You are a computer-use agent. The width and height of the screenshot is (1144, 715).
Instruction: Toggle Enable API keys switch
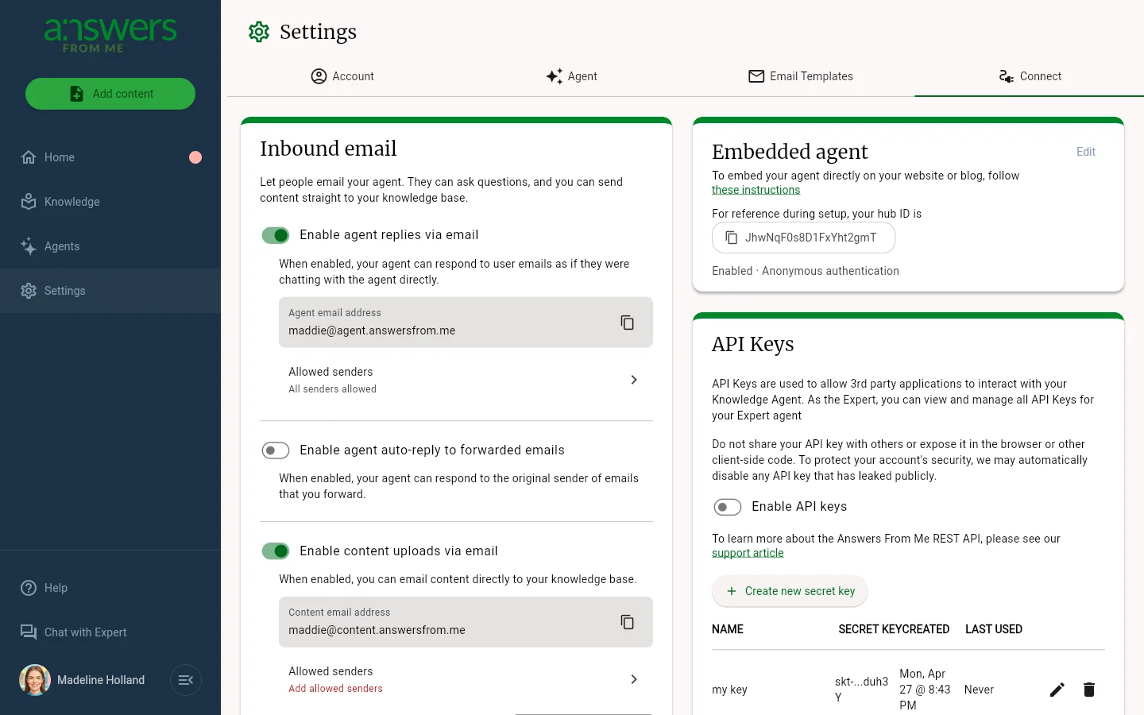(727, 507)
